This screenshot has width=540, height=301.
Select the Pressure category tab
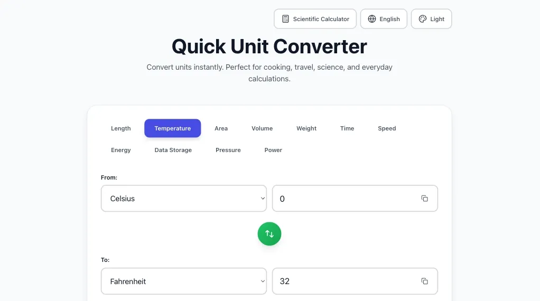point(228,150)
